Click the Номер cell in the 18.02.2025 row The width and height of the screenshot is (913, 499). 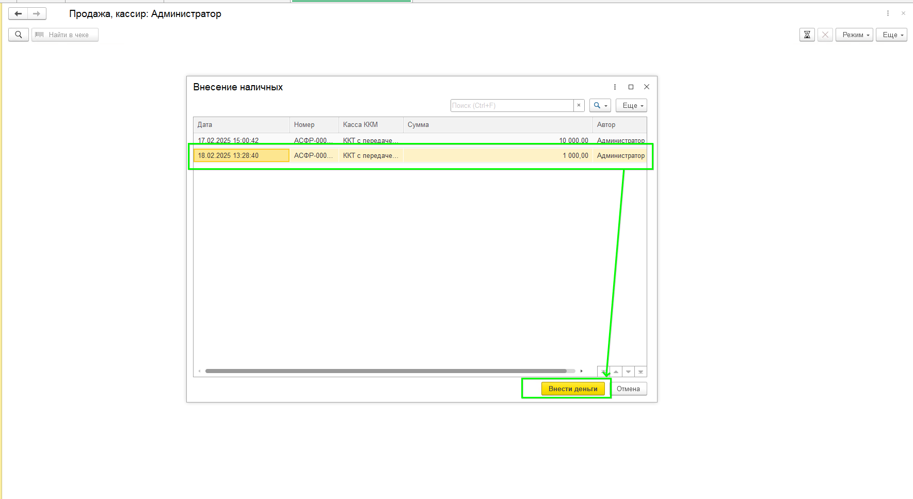(x=314, y=155)
